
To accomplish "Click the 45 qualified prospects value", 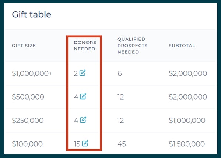I will click(x=122, y=144).
